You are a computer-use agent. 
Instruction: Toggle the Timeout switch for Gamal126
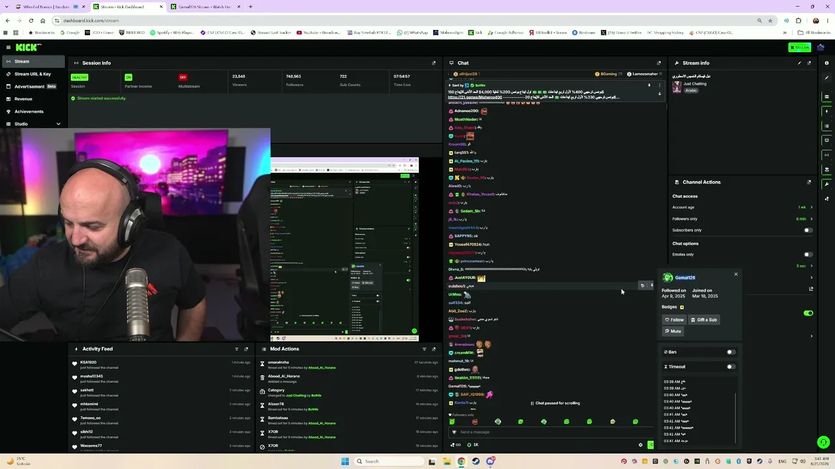(x=731, y=367)
